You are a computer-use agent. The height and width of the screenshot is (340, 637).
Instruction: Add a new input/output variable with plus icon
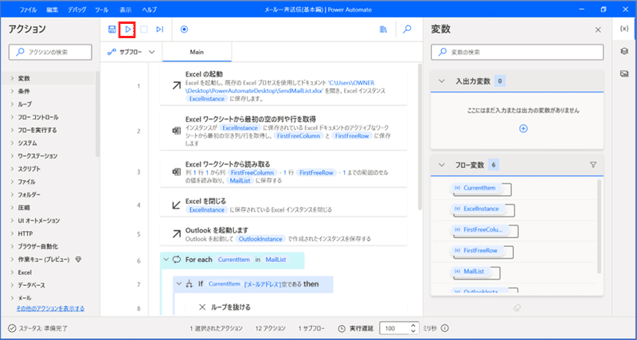coord(523,128)
